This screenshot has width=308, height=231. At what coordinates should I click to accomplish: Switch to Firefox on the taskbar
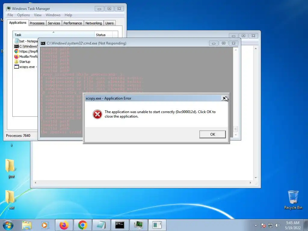[x=64, y=225]
